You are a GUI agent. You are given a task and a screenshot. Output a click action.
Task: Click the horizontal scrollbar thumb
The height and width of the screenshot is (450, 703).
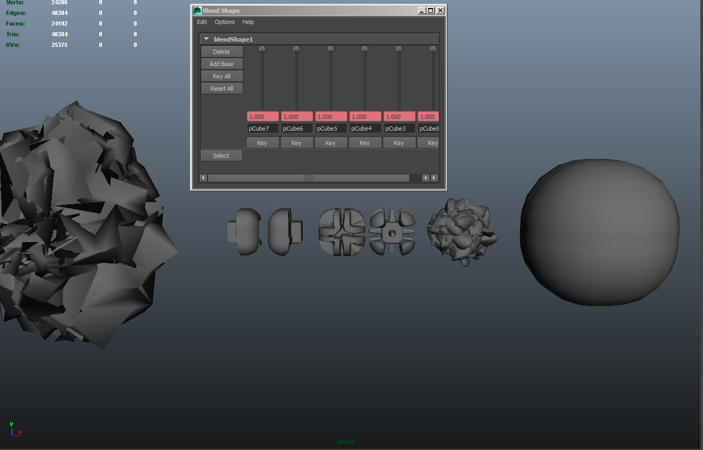(310, 178)
